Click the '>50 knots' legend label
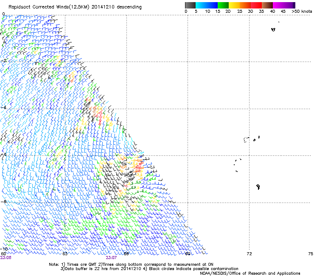Viewport: 314px width, 276px height. (302, 11)
